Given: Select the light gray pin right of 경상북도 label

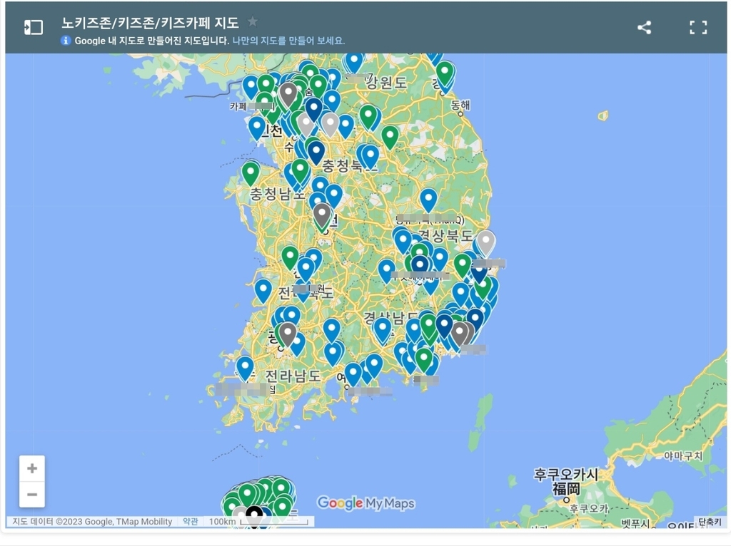Looking at the screenshot, I should click(x=485, y=244).
